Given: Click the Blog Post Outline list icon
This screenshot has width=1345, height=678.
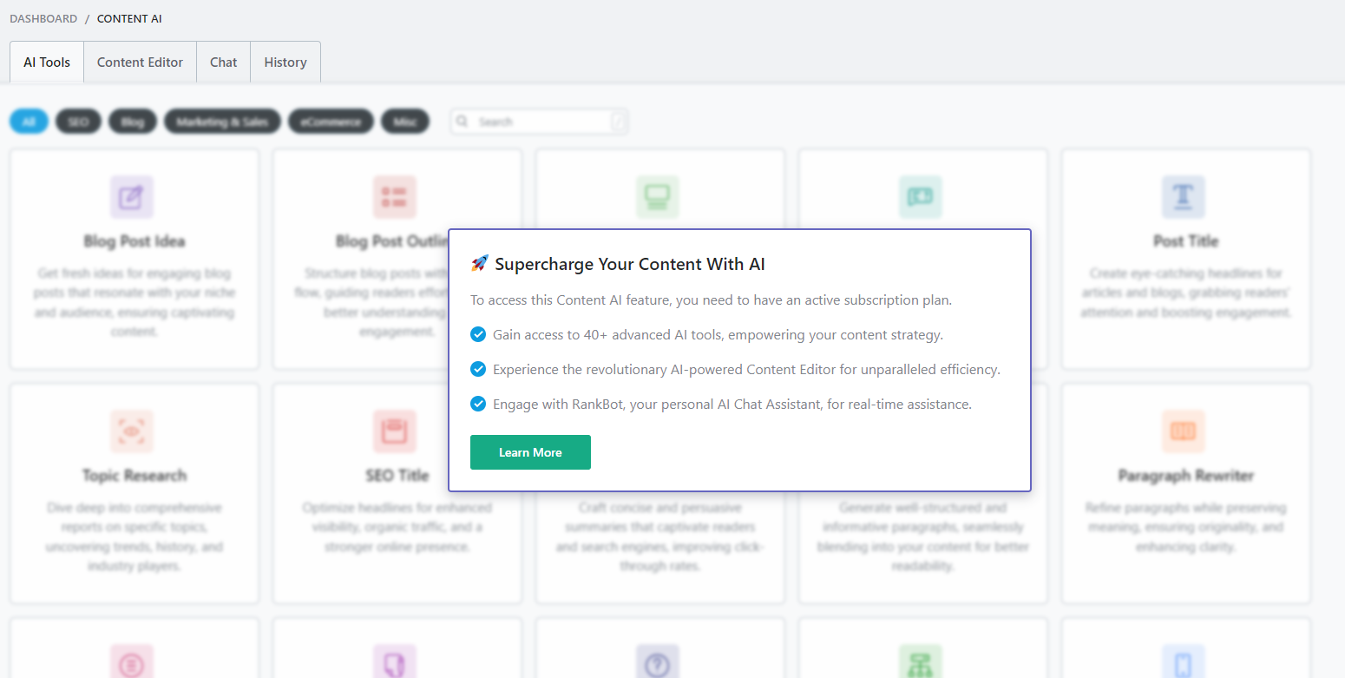Looking at the screenshot, I should pos(395,197).
